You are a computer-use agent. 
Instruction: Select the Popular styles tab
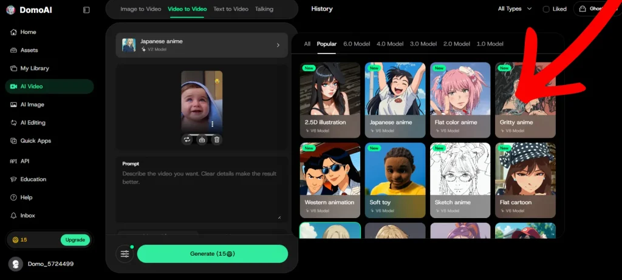(x=326, y=44)
